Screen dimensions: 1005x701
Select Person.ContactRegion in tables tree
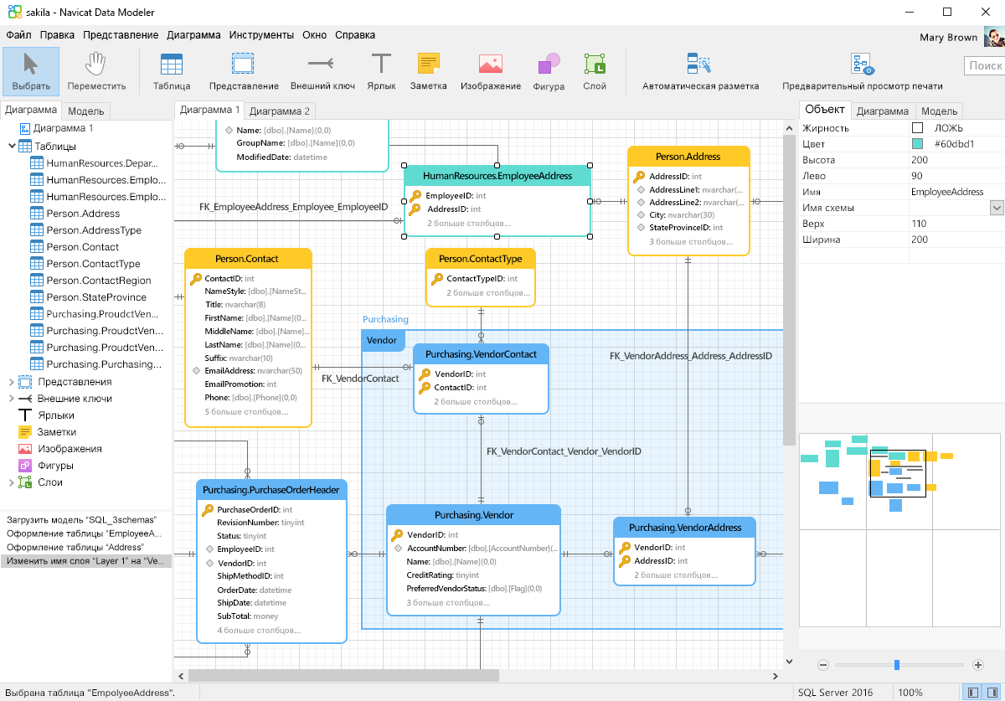coord(99,281)
